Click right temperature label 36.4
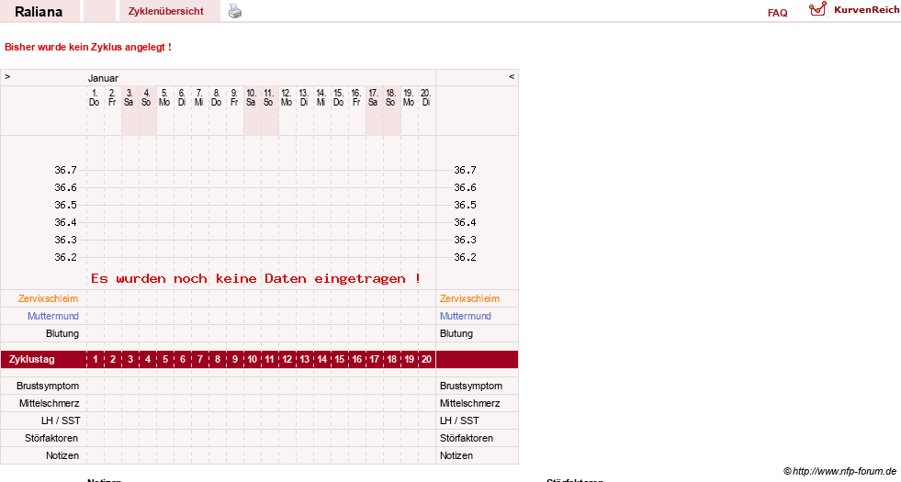This screenshot has height=482, width=901. (465, 222)
